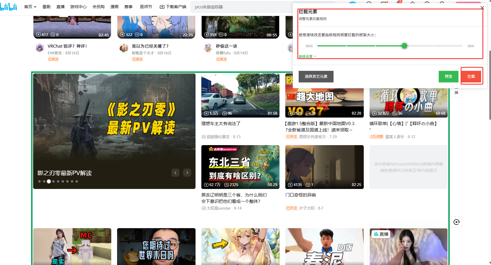Viewport: 491px width, 265px height.
Task: Open the 理想车主太有说法了 video thumbnail
Action: point(240,95)
